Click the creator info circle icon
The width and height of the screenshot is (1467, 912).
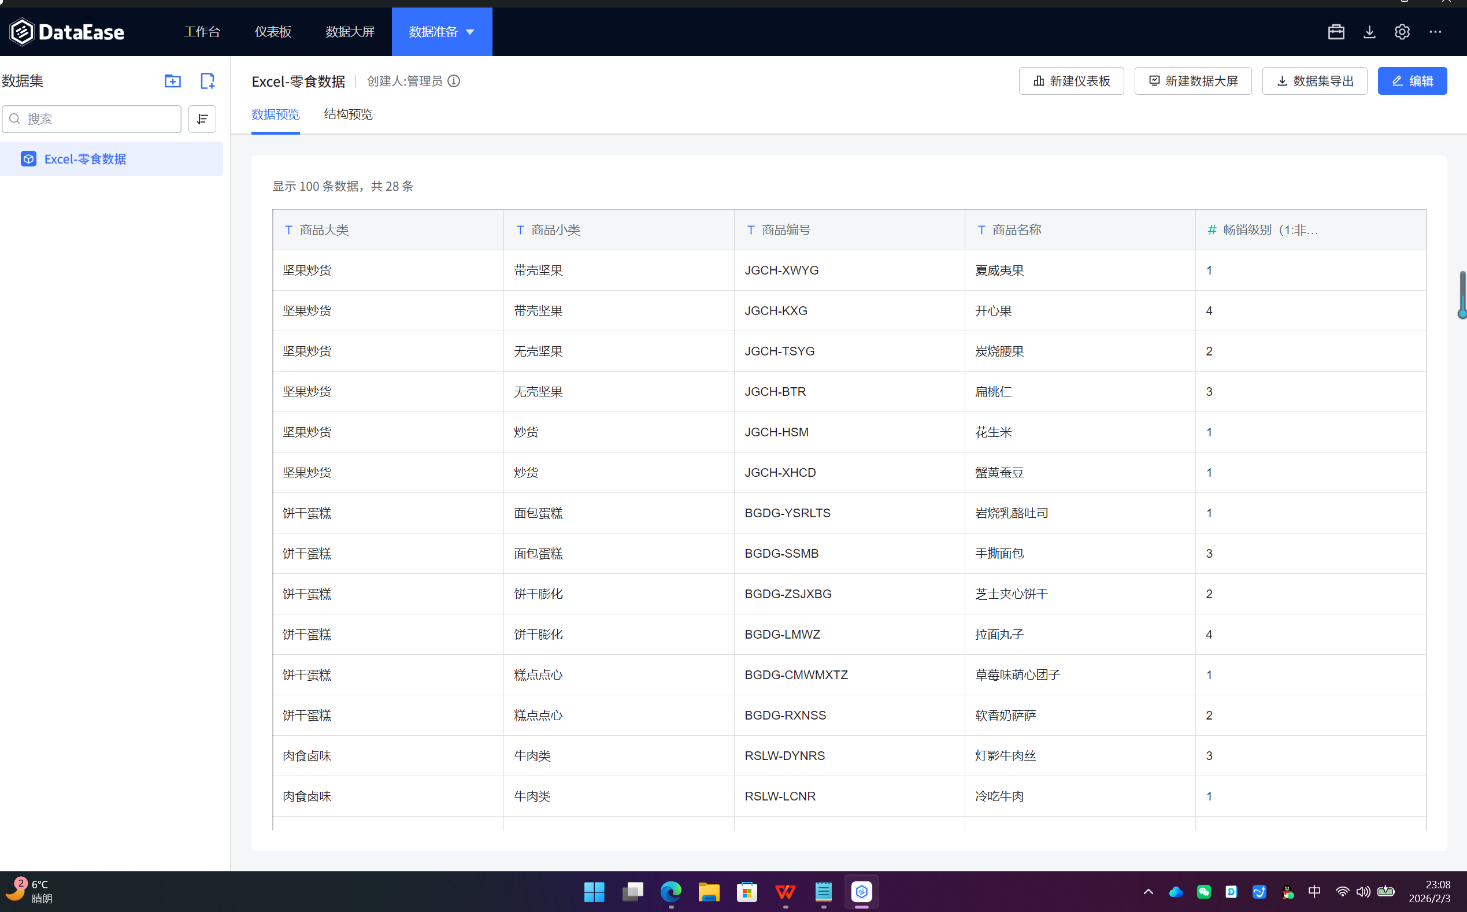pyautogui.click(x=454, y=81)
